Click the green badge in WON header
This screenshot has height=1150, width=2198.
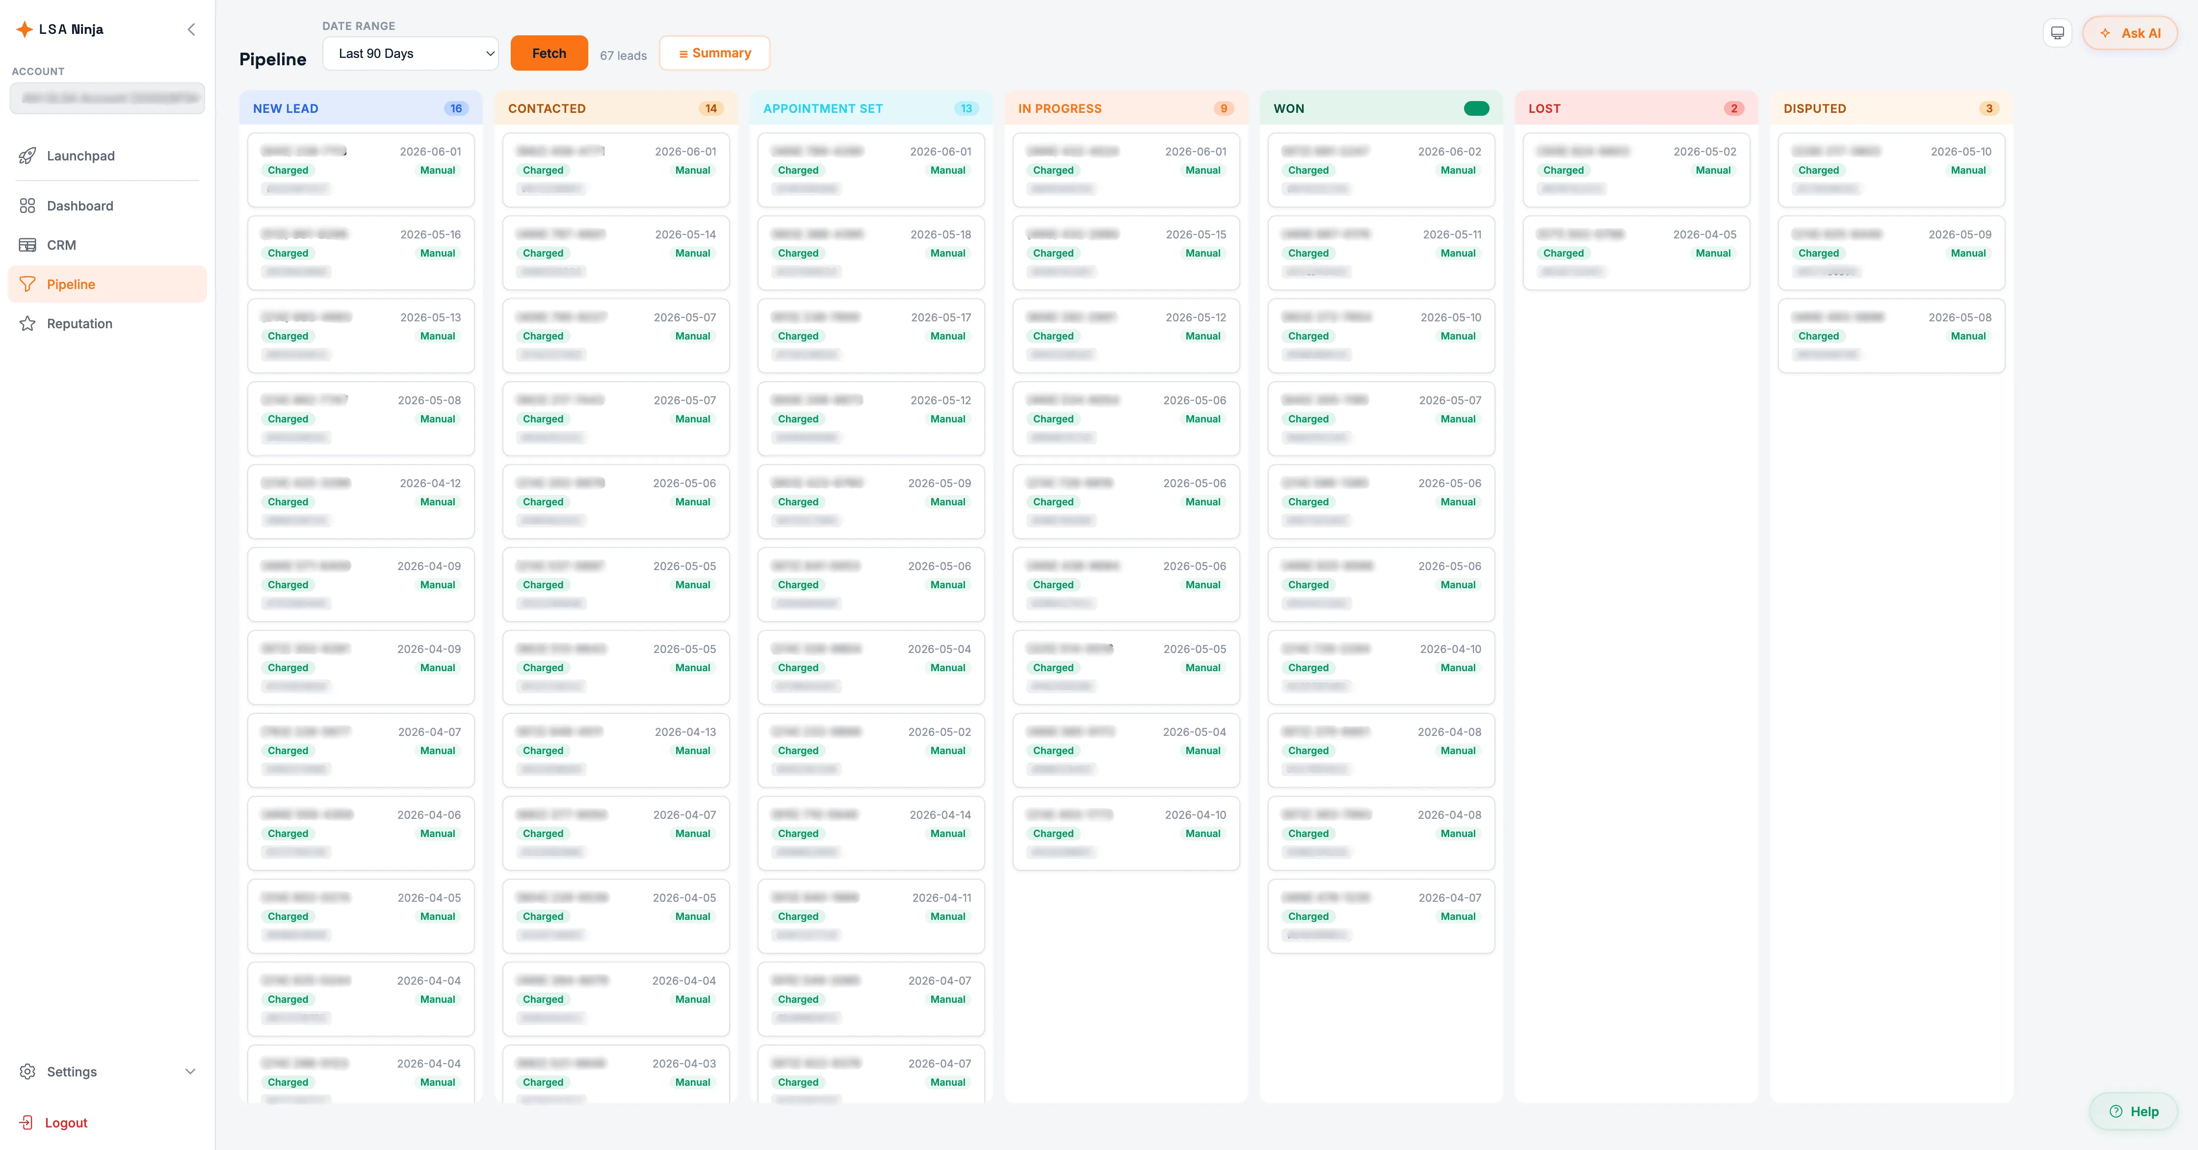1476,108
